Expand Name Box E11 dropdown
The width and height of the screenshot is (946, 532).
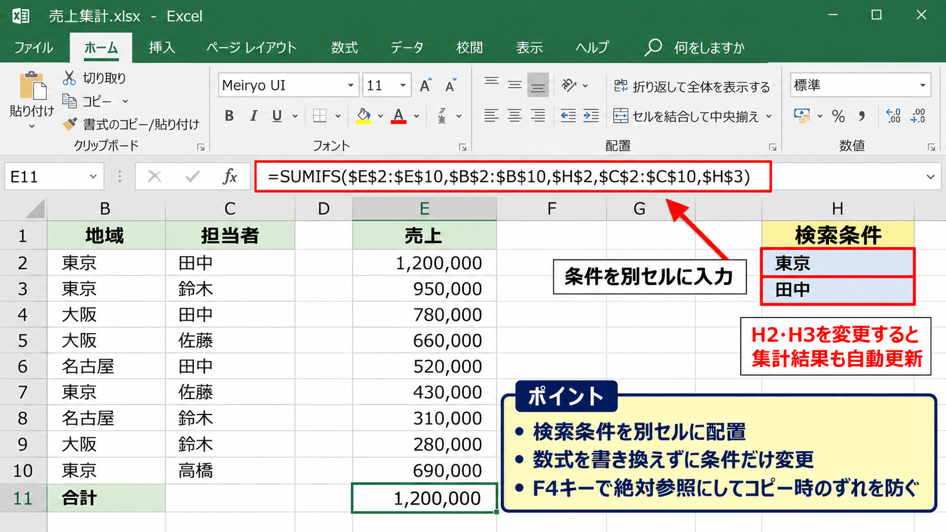coord(93,177)
